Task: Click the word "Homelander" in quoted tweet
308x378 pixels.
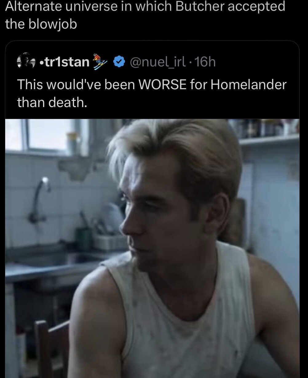Action: [x=248, y=85]
